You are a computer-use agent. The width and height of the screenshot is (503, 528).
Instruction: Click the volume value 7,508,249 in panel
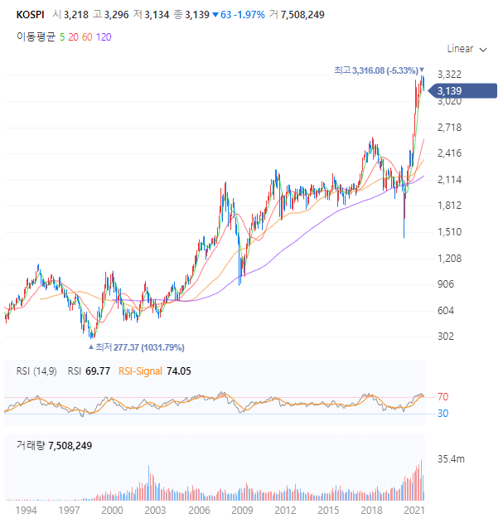(x=70, y=446)
